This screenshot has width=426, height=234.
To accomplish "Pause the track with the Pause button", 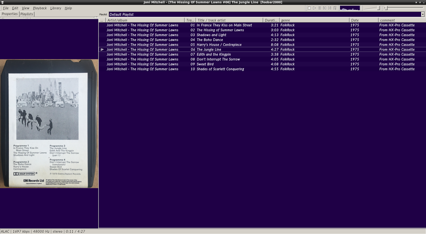I will [x=319, y=8].
